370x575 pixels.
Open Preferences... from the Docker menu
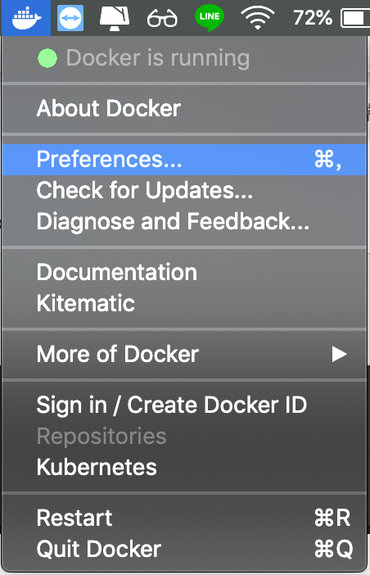[x=184, y=160]
